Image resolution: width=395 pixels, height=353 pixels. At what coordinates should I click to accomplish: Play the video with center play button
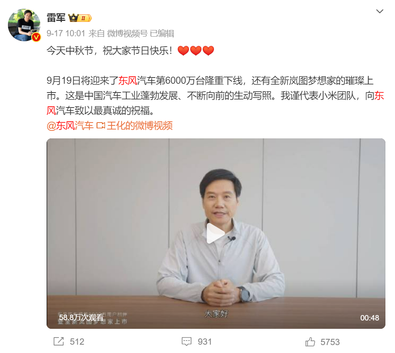215,233
